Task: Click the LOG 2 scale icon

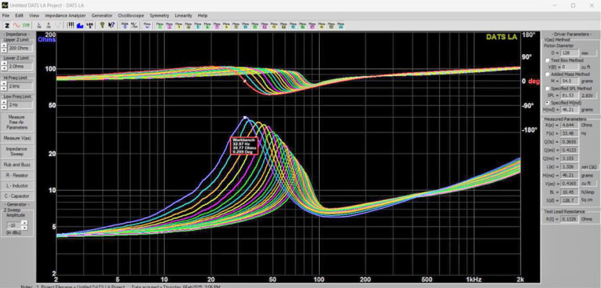Action: (x=90, y=25)
